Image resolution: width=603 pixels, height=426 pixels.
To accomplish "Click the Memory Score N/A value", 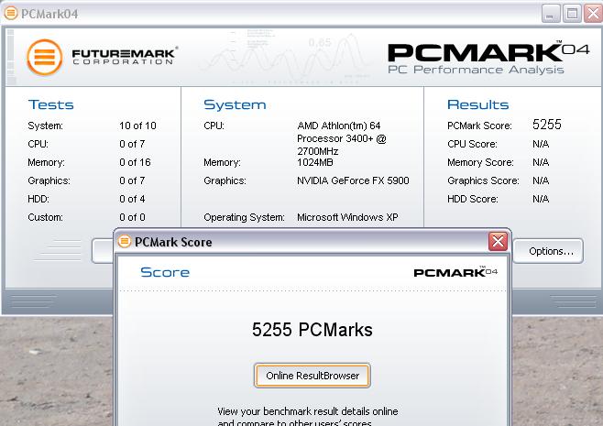I will point(541,162).
